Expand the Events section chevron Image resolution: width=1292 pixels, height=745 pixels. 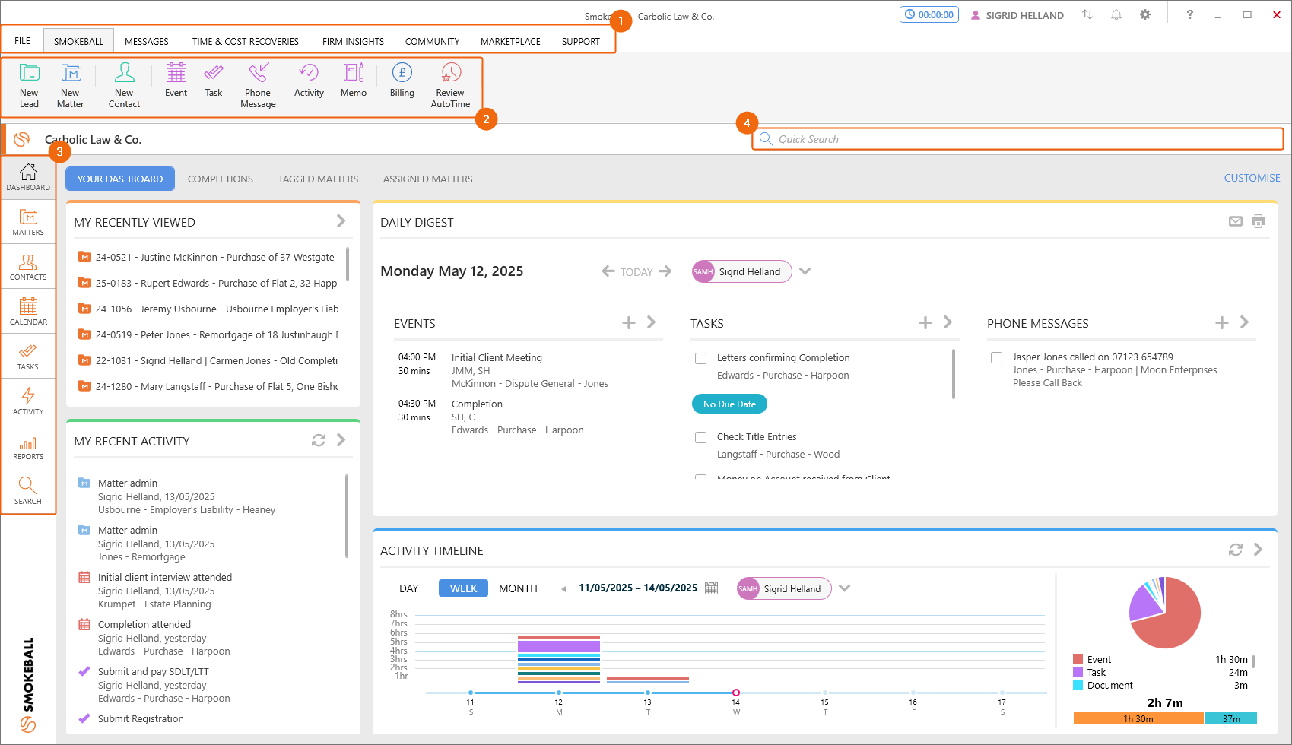651,322
